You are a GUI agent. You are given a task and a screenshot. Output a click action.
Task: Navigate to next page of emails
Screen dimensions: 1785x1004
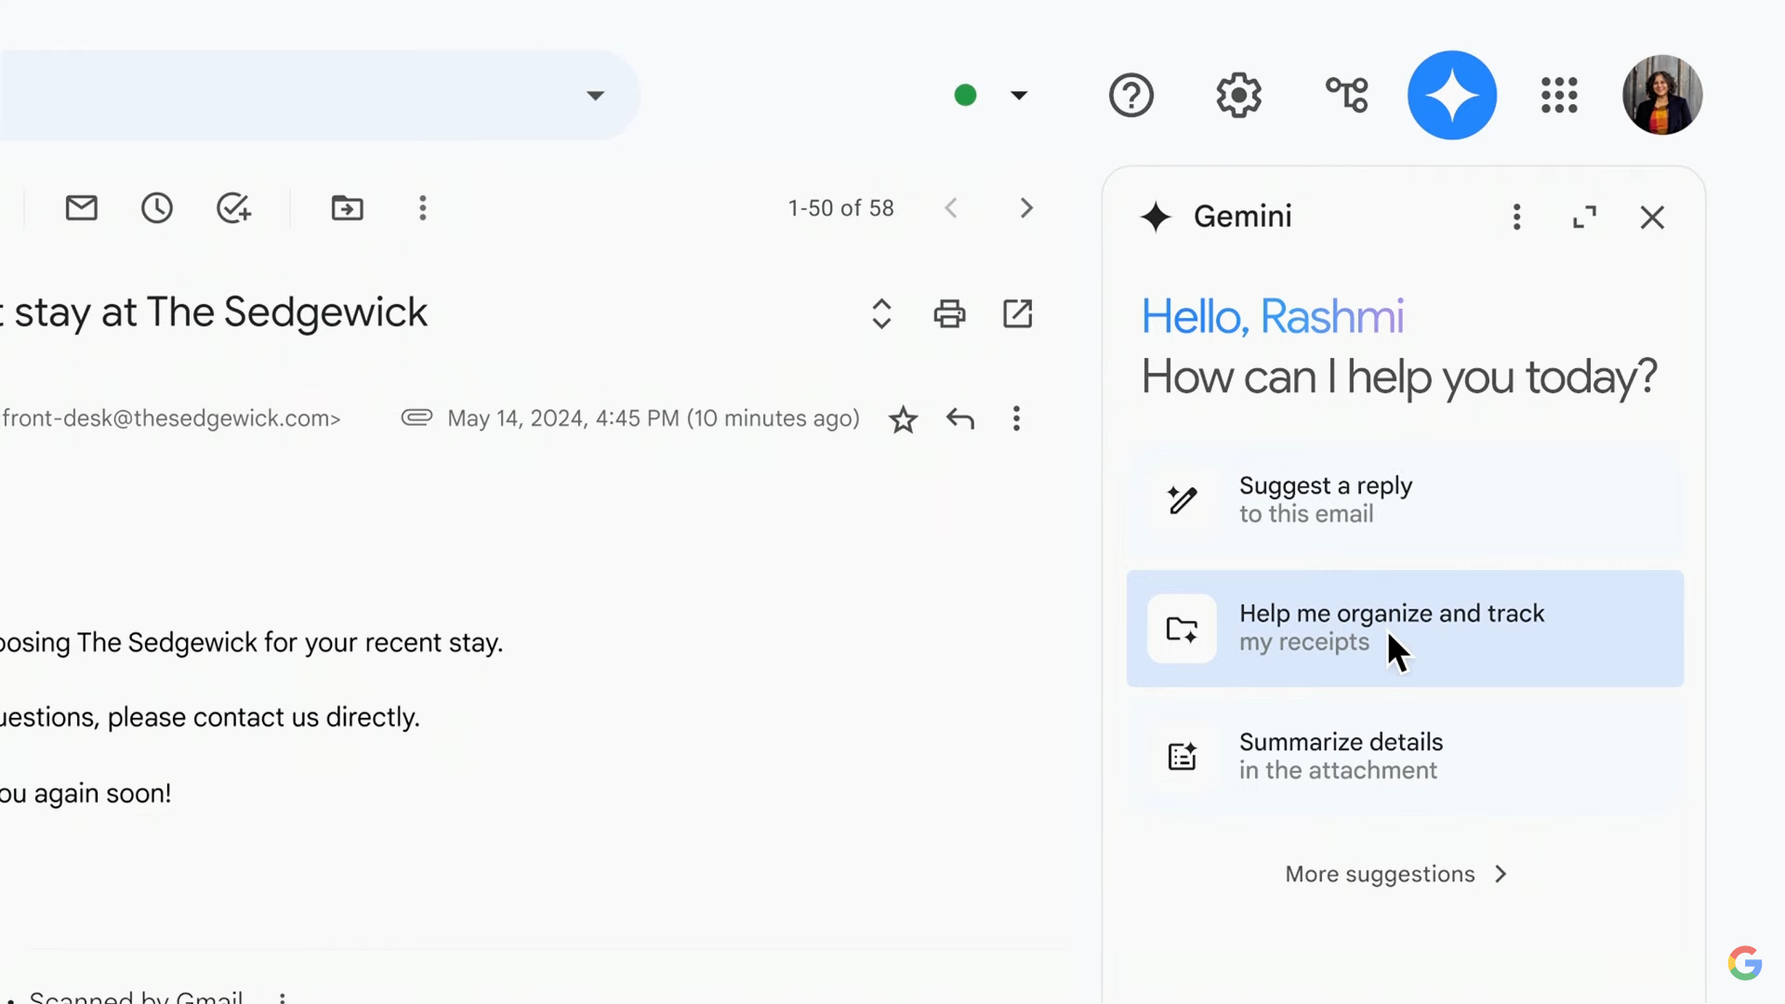coord(1027,207)
